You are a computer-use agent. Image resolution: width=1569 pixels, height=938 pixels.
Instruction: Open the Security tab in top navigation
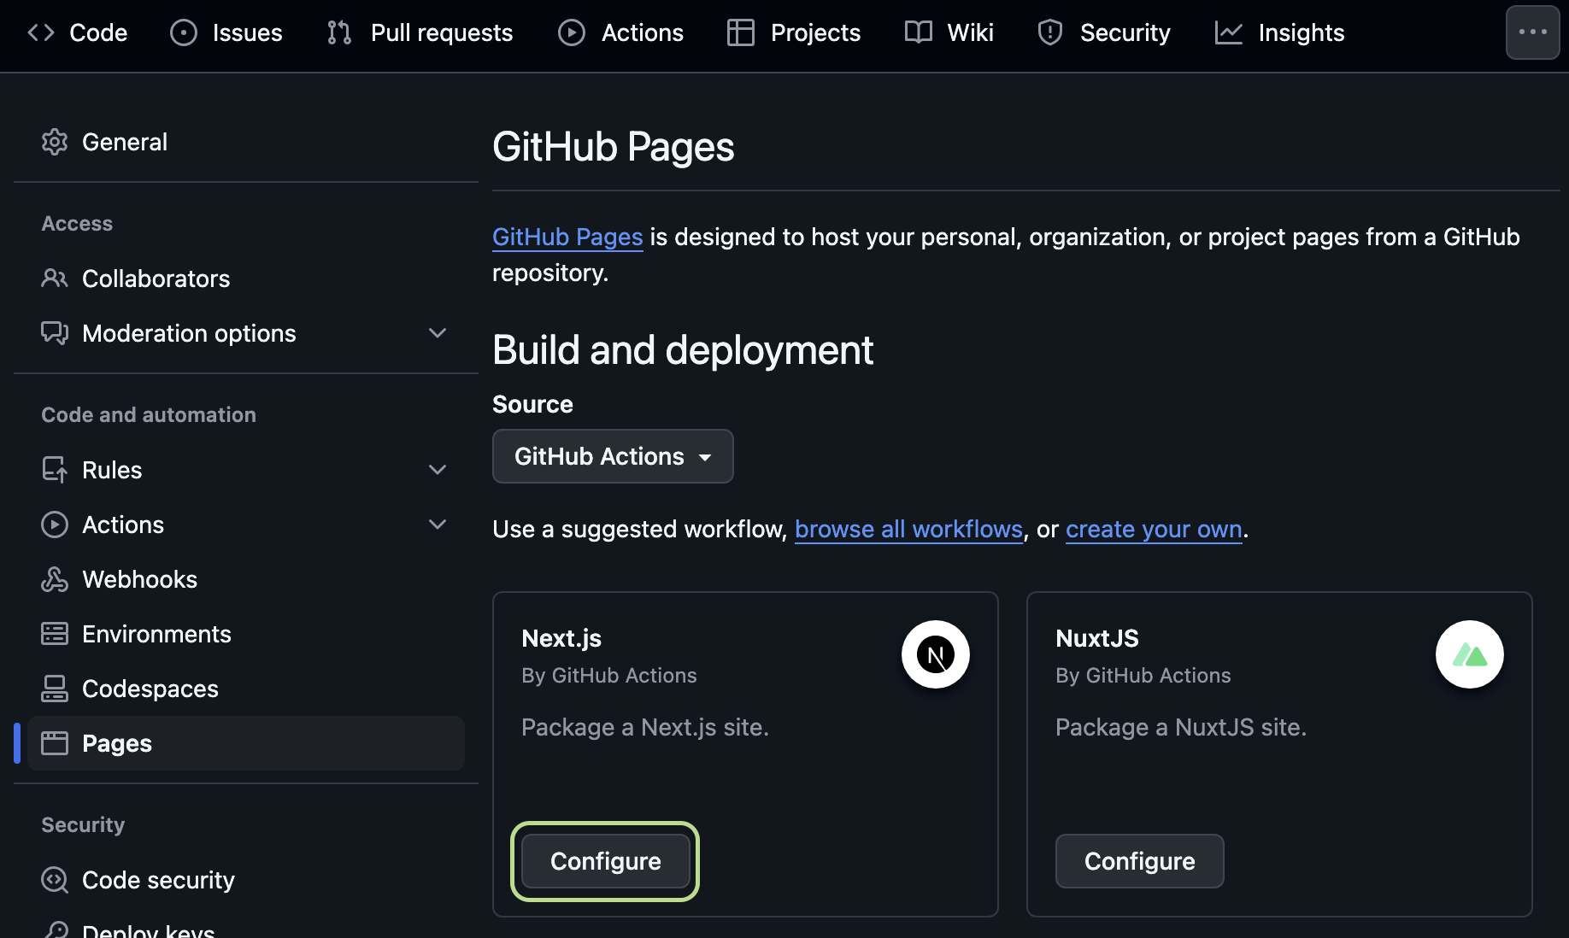pyautogui.click(x=1103, y=32)
